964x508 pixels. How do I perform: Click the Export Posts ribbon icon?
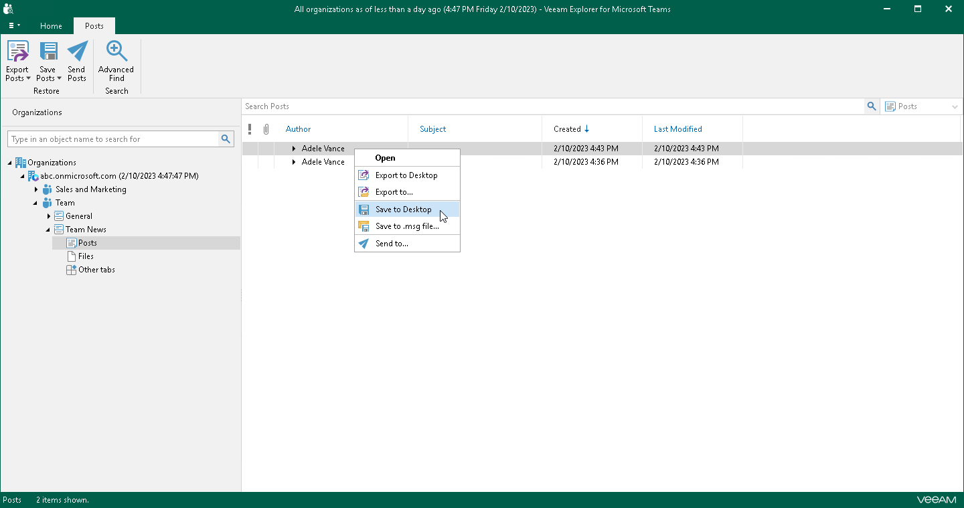[x=17, y=54]
